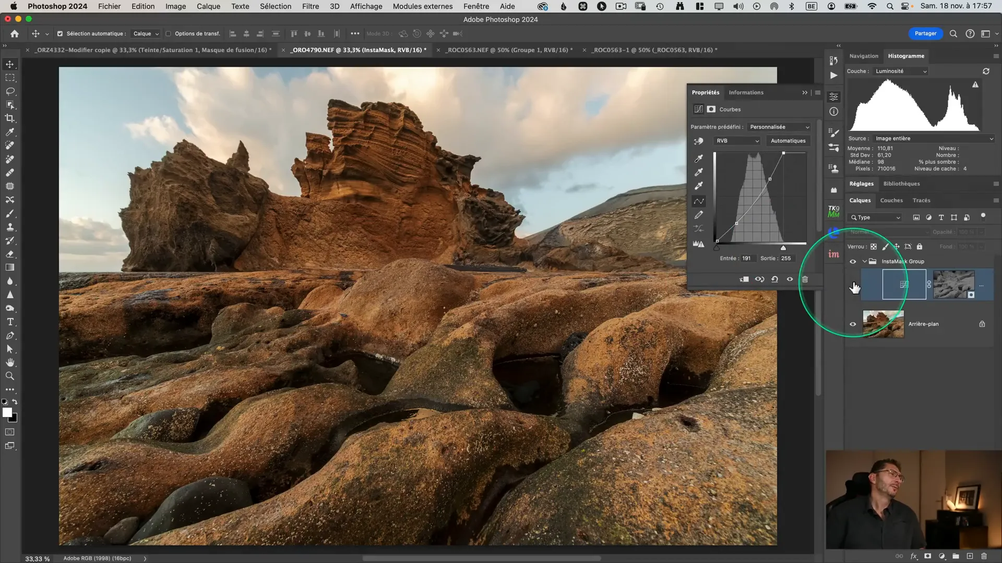Click the white point eyedropper in Curves
Image resolution: width=1002 pixels, height=563 pixels.
coord(699,186)
